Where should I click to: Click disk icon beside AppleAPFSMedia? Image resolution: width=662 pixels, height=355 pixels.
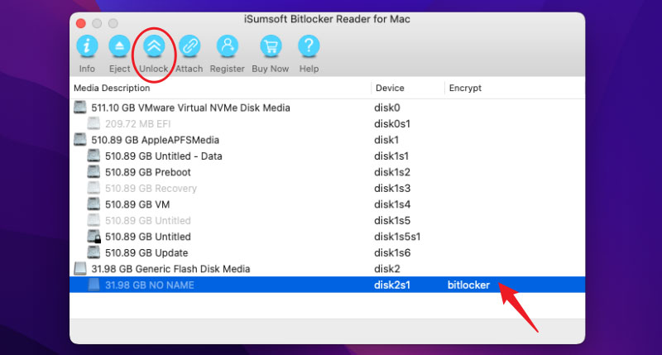pyautogui.click(x=80, y=139)
